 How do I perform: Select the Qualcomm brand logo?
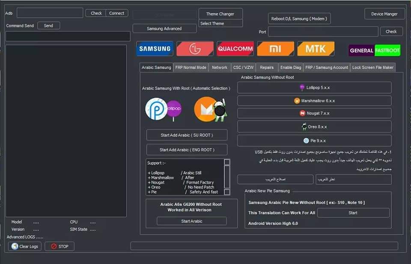235,48
